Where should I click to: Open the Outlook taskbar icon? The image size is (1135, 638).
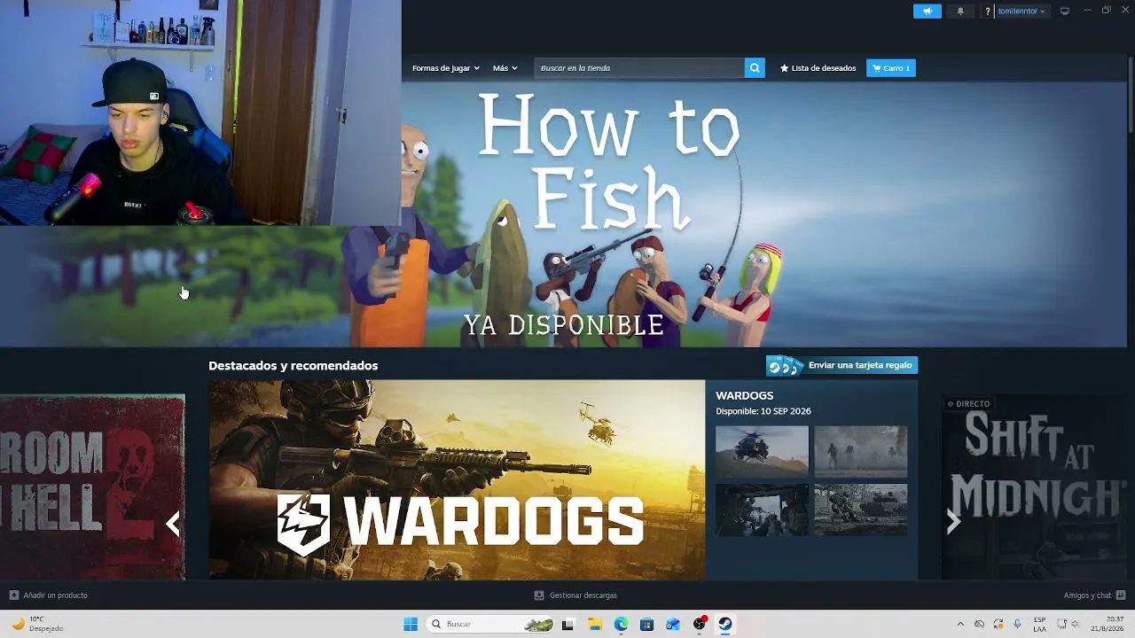[x=673, y=624]
